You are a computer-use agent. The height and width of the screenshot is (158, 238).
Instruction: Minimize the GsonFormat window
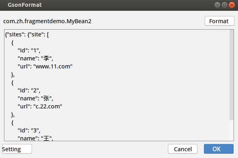click(x=217, y=5)
